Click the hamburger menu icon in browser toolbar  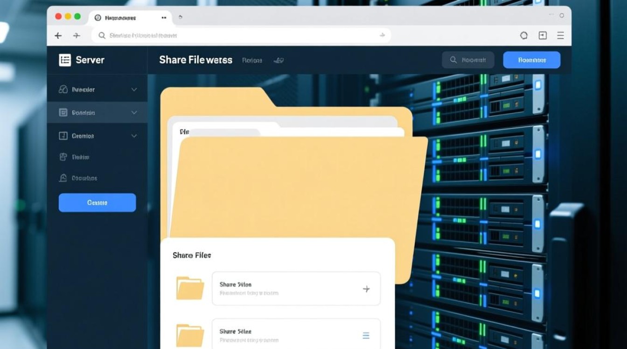(560, 36)
